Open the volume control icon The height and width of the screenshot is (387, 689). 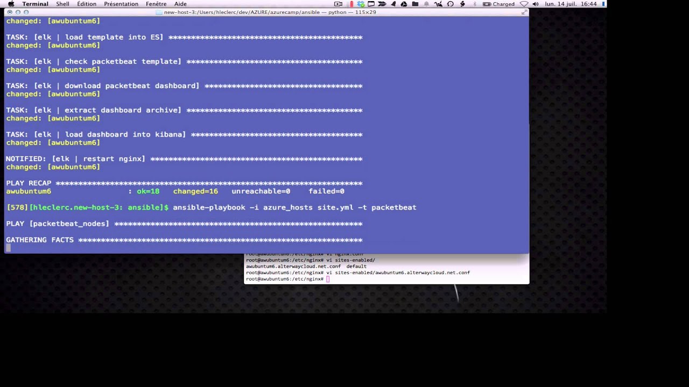pos(535,4)
